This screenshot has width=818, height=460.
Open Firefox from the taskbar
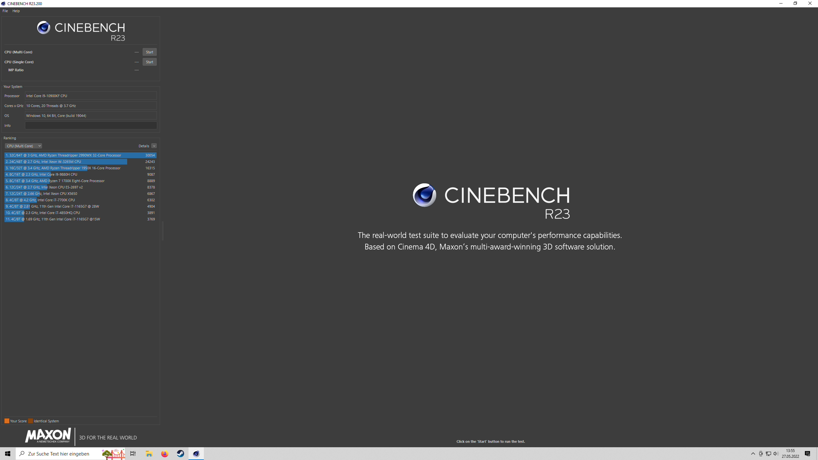click(x=165, y=454)
